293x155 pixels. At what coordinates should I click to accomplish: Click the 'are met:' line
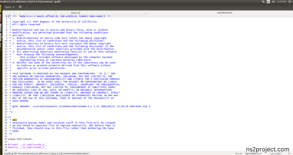(17, 35)
